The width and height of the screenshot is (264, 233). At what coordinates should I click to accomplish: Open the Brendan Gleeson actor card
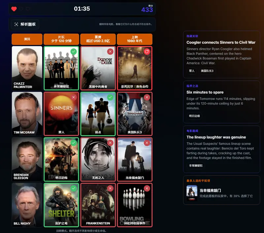point(27,159)
